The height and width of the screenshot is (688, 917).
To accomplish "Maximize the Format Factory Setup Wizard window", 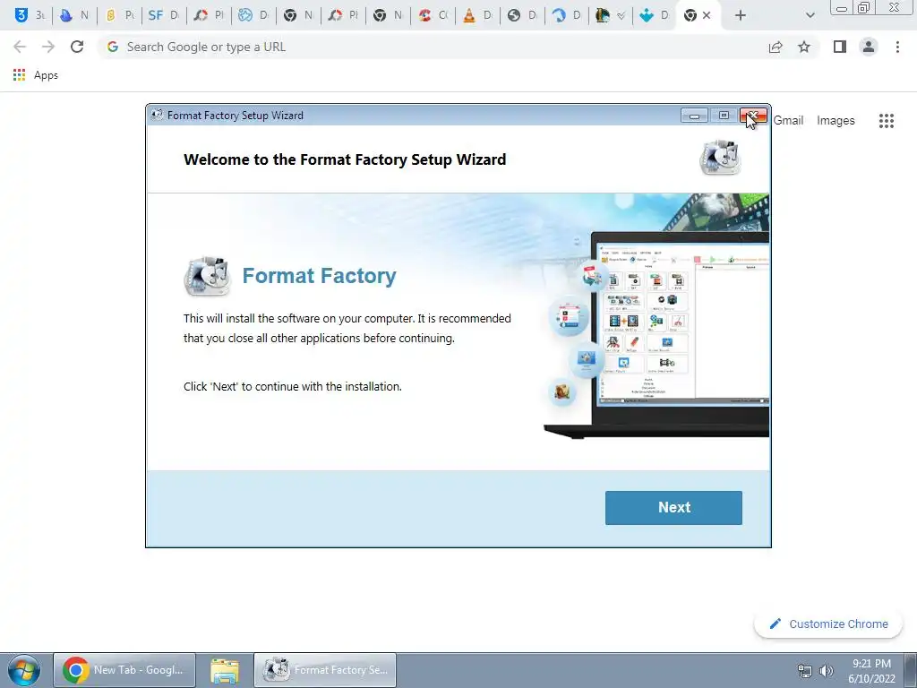I will point(724,116).
